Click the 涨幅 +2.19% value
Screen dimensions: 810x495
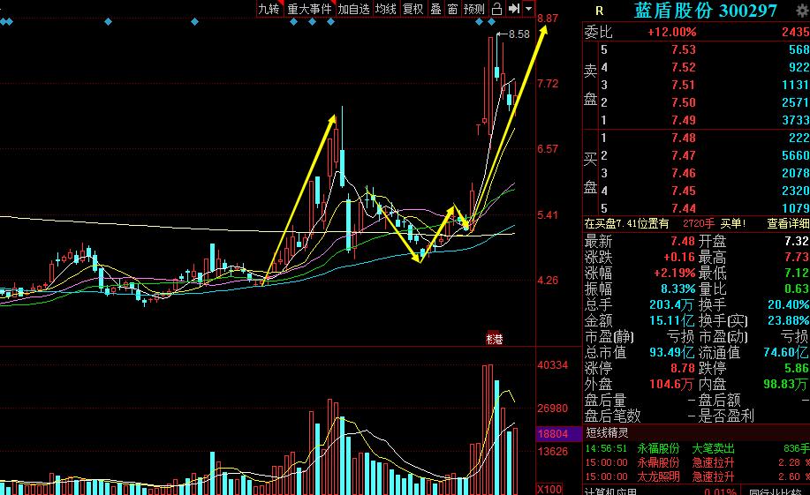point(674,273)
